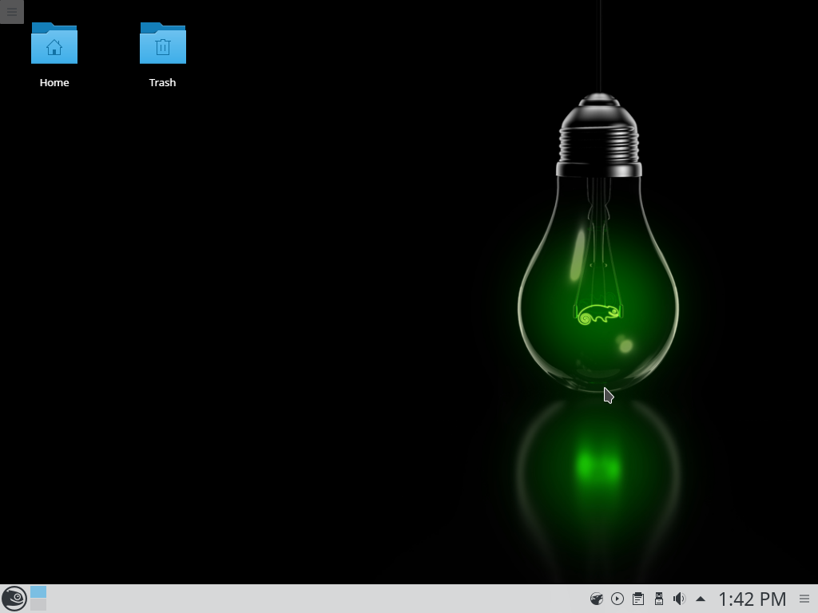This screenshot has width=818, height=613.
Task: Click the green chameleon logo inside the bulb
Action: pyautogui.click(x=598, y=314)
